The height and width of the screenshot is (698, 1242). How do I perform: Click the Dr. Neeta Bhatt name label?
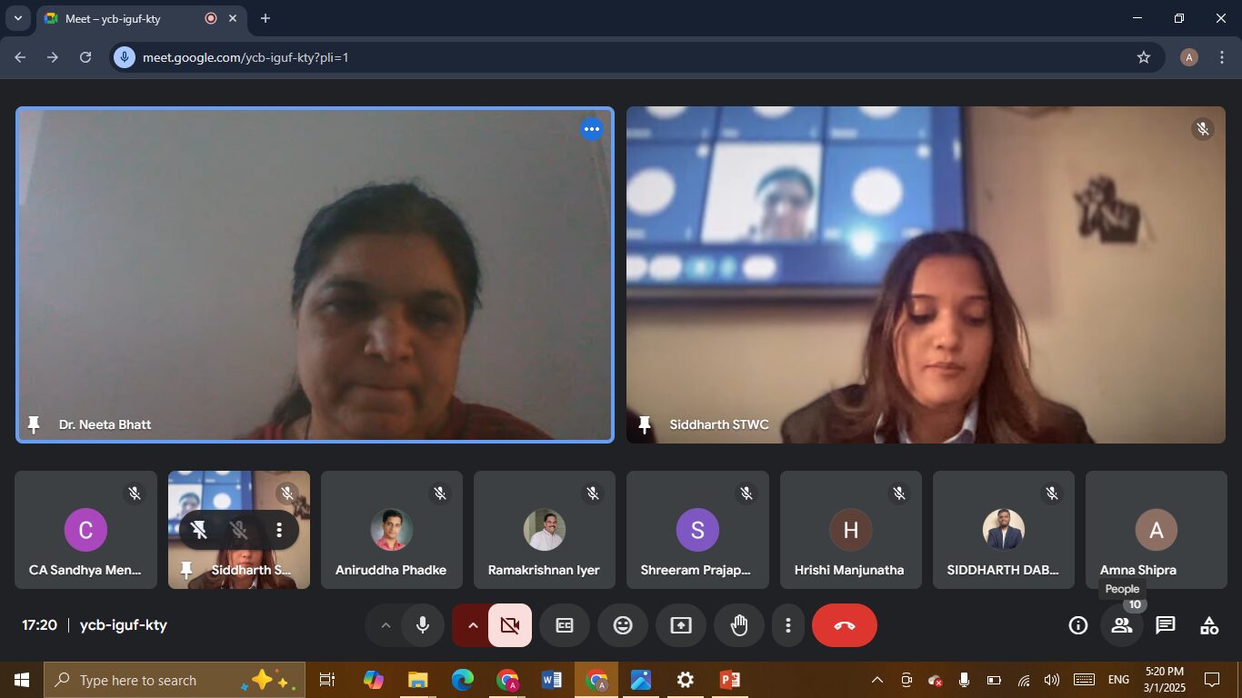(x=105, y=424)
